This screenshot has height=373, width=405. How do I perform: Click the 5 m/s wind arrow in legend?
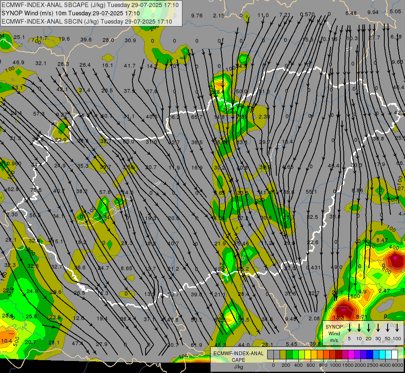[349, 327]
